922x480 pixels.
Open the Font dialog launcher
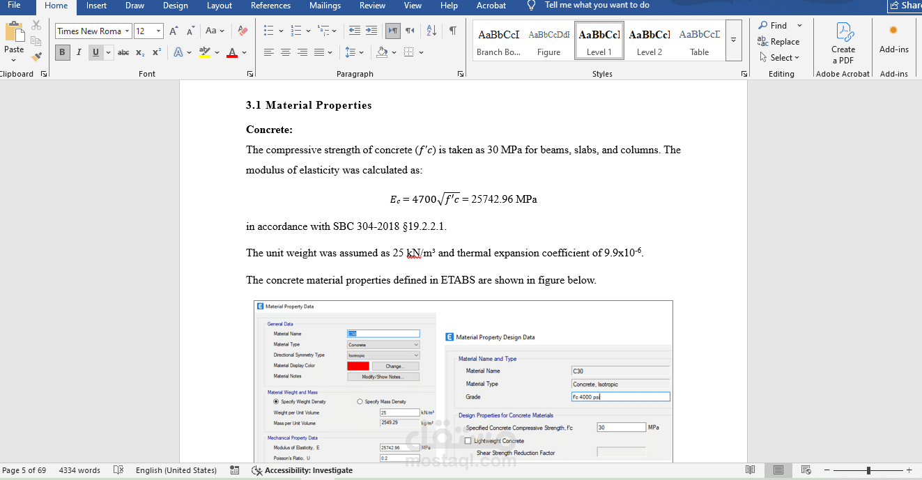[250, 74]
